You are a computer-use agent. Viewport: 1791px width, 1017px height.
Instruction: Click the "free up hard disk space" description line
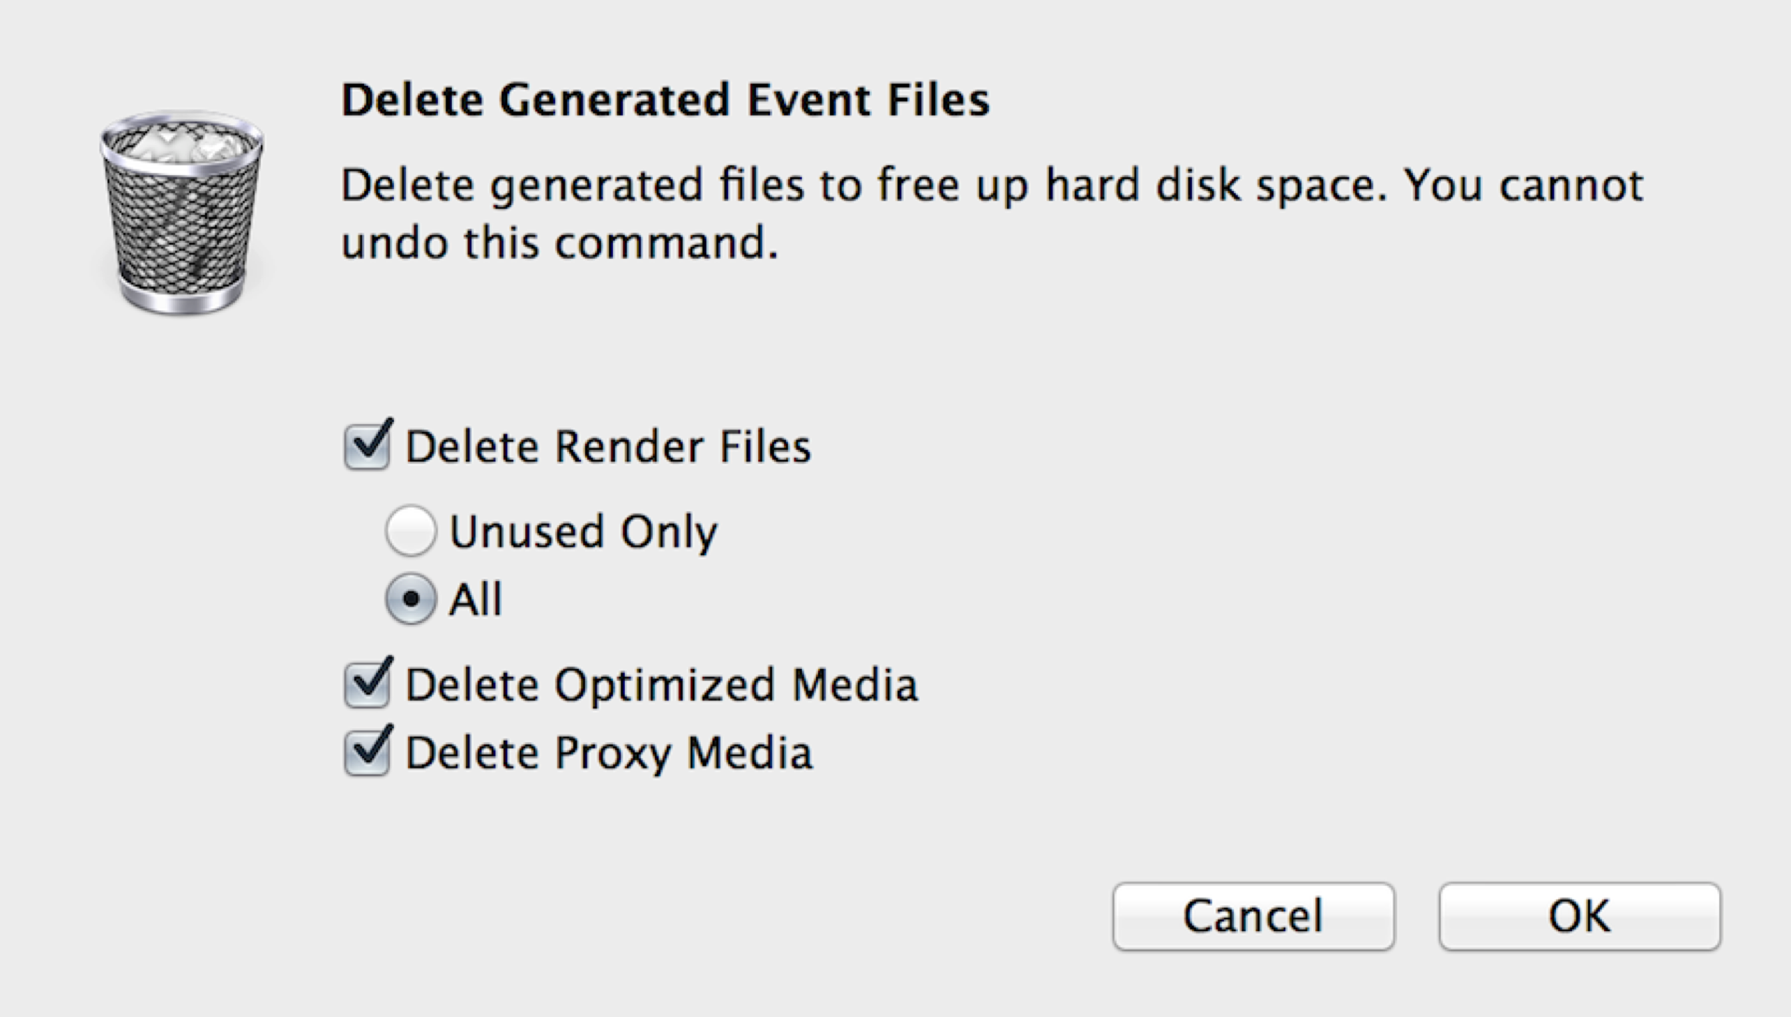(992, 186)
